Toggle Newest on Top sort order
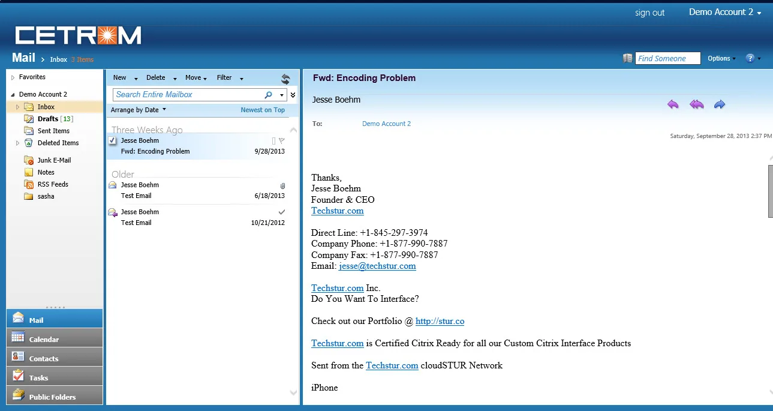 pyautogui.click(x=263, y=110)
